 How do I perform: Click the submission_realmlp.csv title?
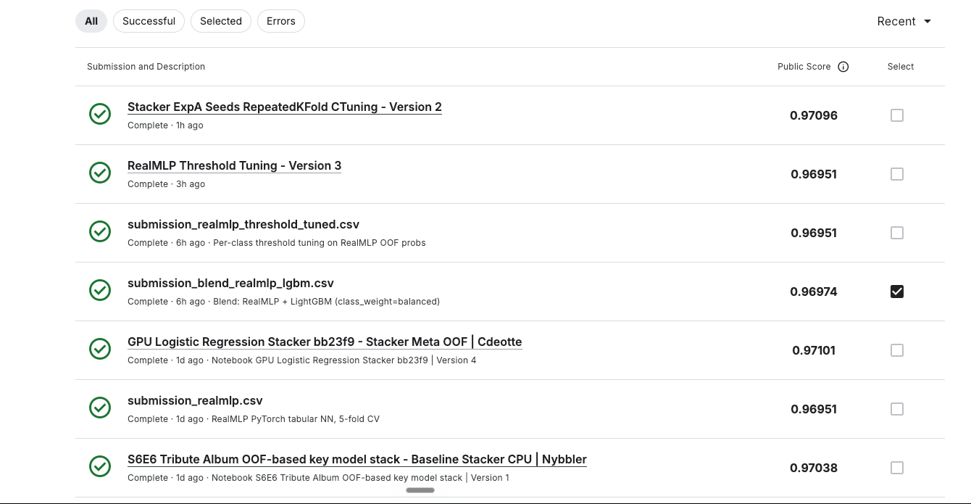tap(195, 400)
